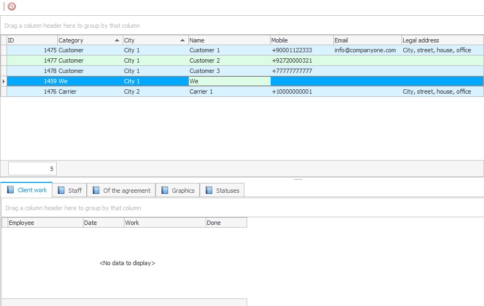
Task: Click the red circular toolbar icon
Action: [x=11, y=7]
